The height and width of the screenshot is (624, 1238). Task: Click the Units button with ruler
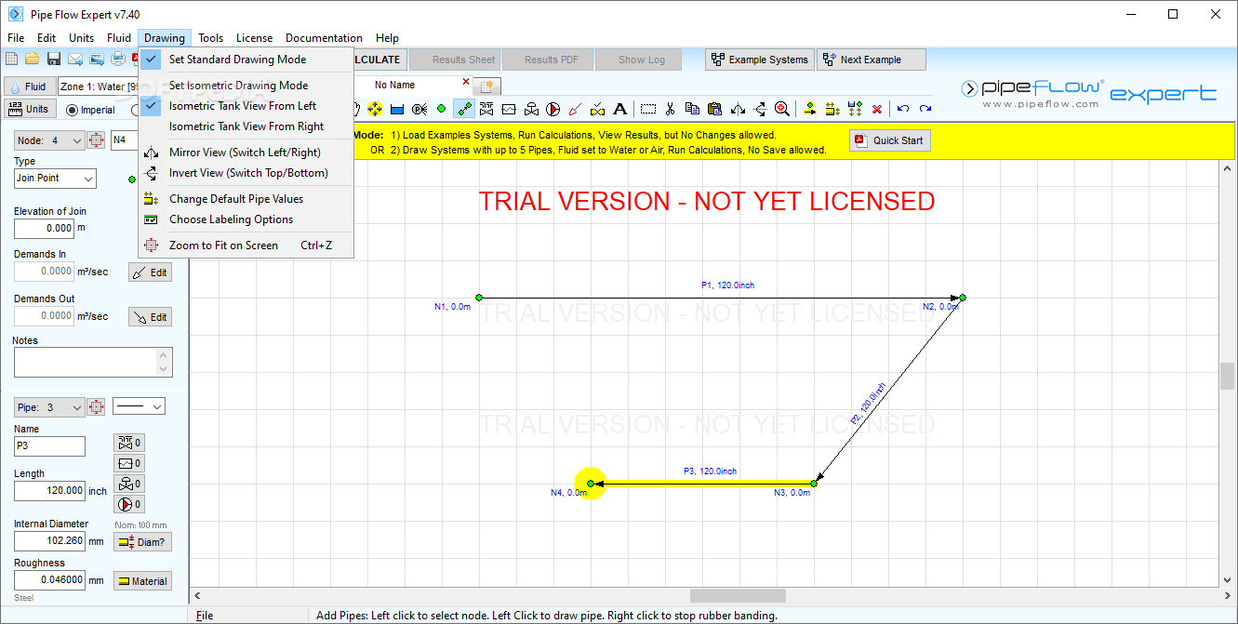tap(29, 109)
